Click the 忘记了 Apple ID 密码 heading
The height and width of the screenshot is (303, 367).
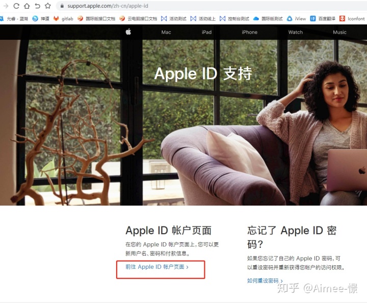click(x=292, y=237)
